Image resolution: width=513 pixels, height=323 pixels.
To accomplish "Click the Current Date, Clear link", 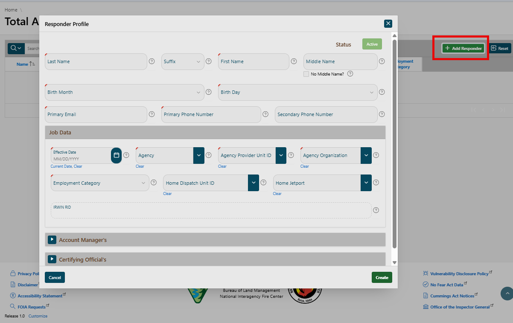I will coord(67,166).
